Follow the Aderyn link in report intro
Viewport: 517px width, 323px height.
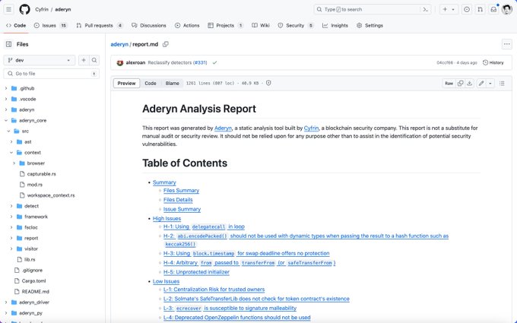tap(224, 128)
